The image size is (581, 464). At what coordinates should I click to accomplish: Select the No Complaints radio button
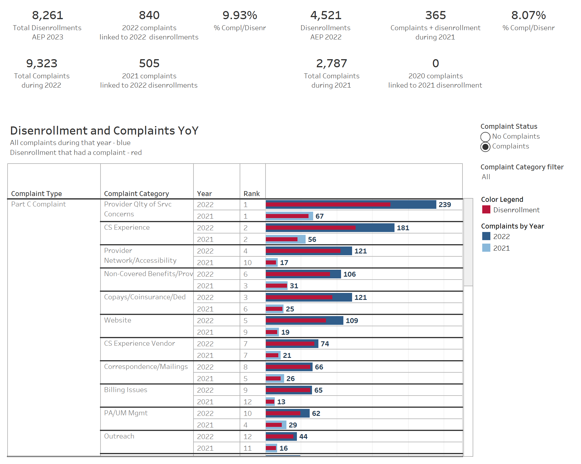(x=485, y=137)
